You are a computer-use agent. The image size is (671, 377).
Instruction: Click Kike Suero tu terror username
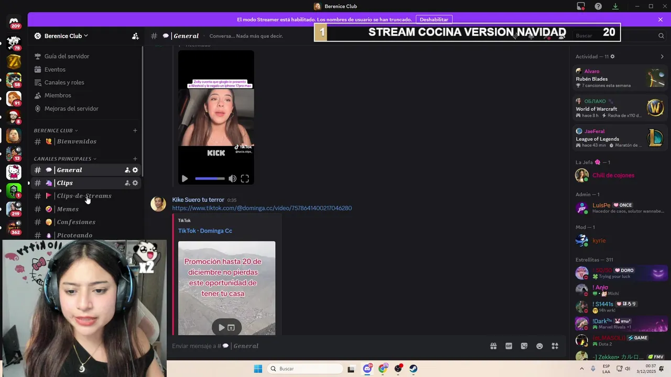coord(198,200)
